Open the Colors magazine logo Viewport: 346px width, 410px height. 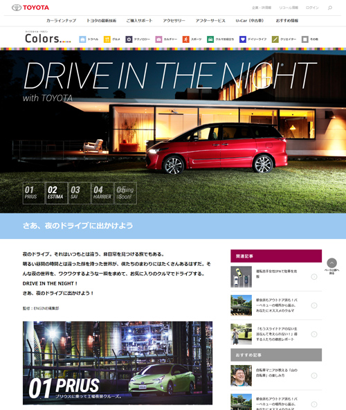[48, 37]
